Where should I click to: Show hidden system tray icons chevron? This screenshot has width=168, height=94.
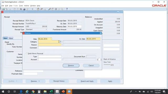[x=136, y=92]
